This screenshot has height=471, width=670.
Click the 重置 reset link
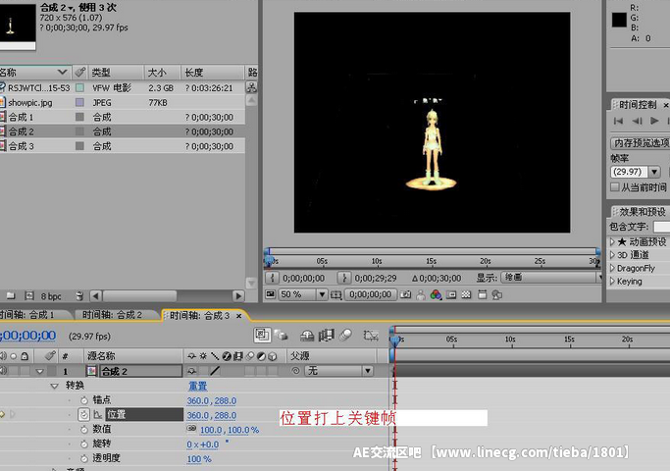pos(197,386)
